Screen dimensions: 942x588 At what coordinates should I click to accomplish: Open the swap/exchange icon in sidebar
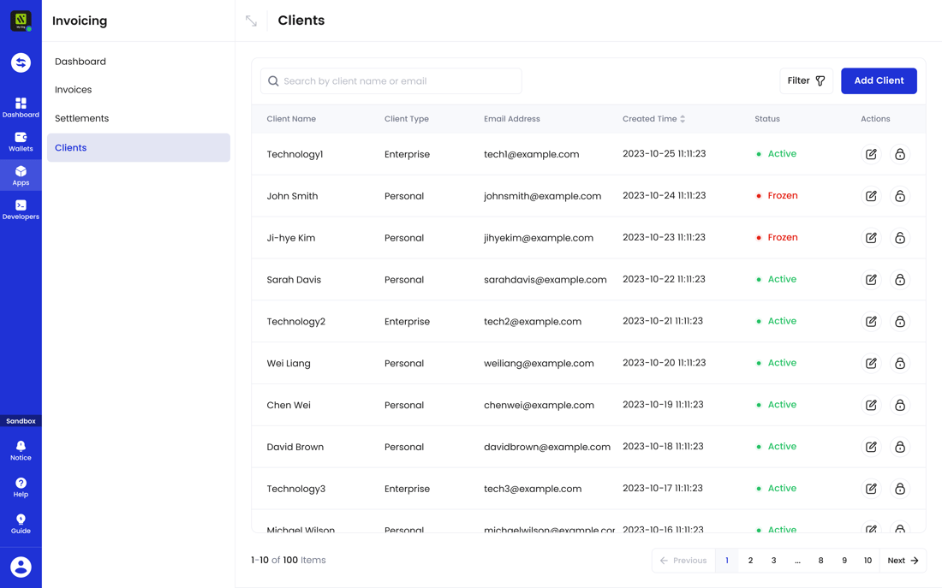(x=21, y=62)
